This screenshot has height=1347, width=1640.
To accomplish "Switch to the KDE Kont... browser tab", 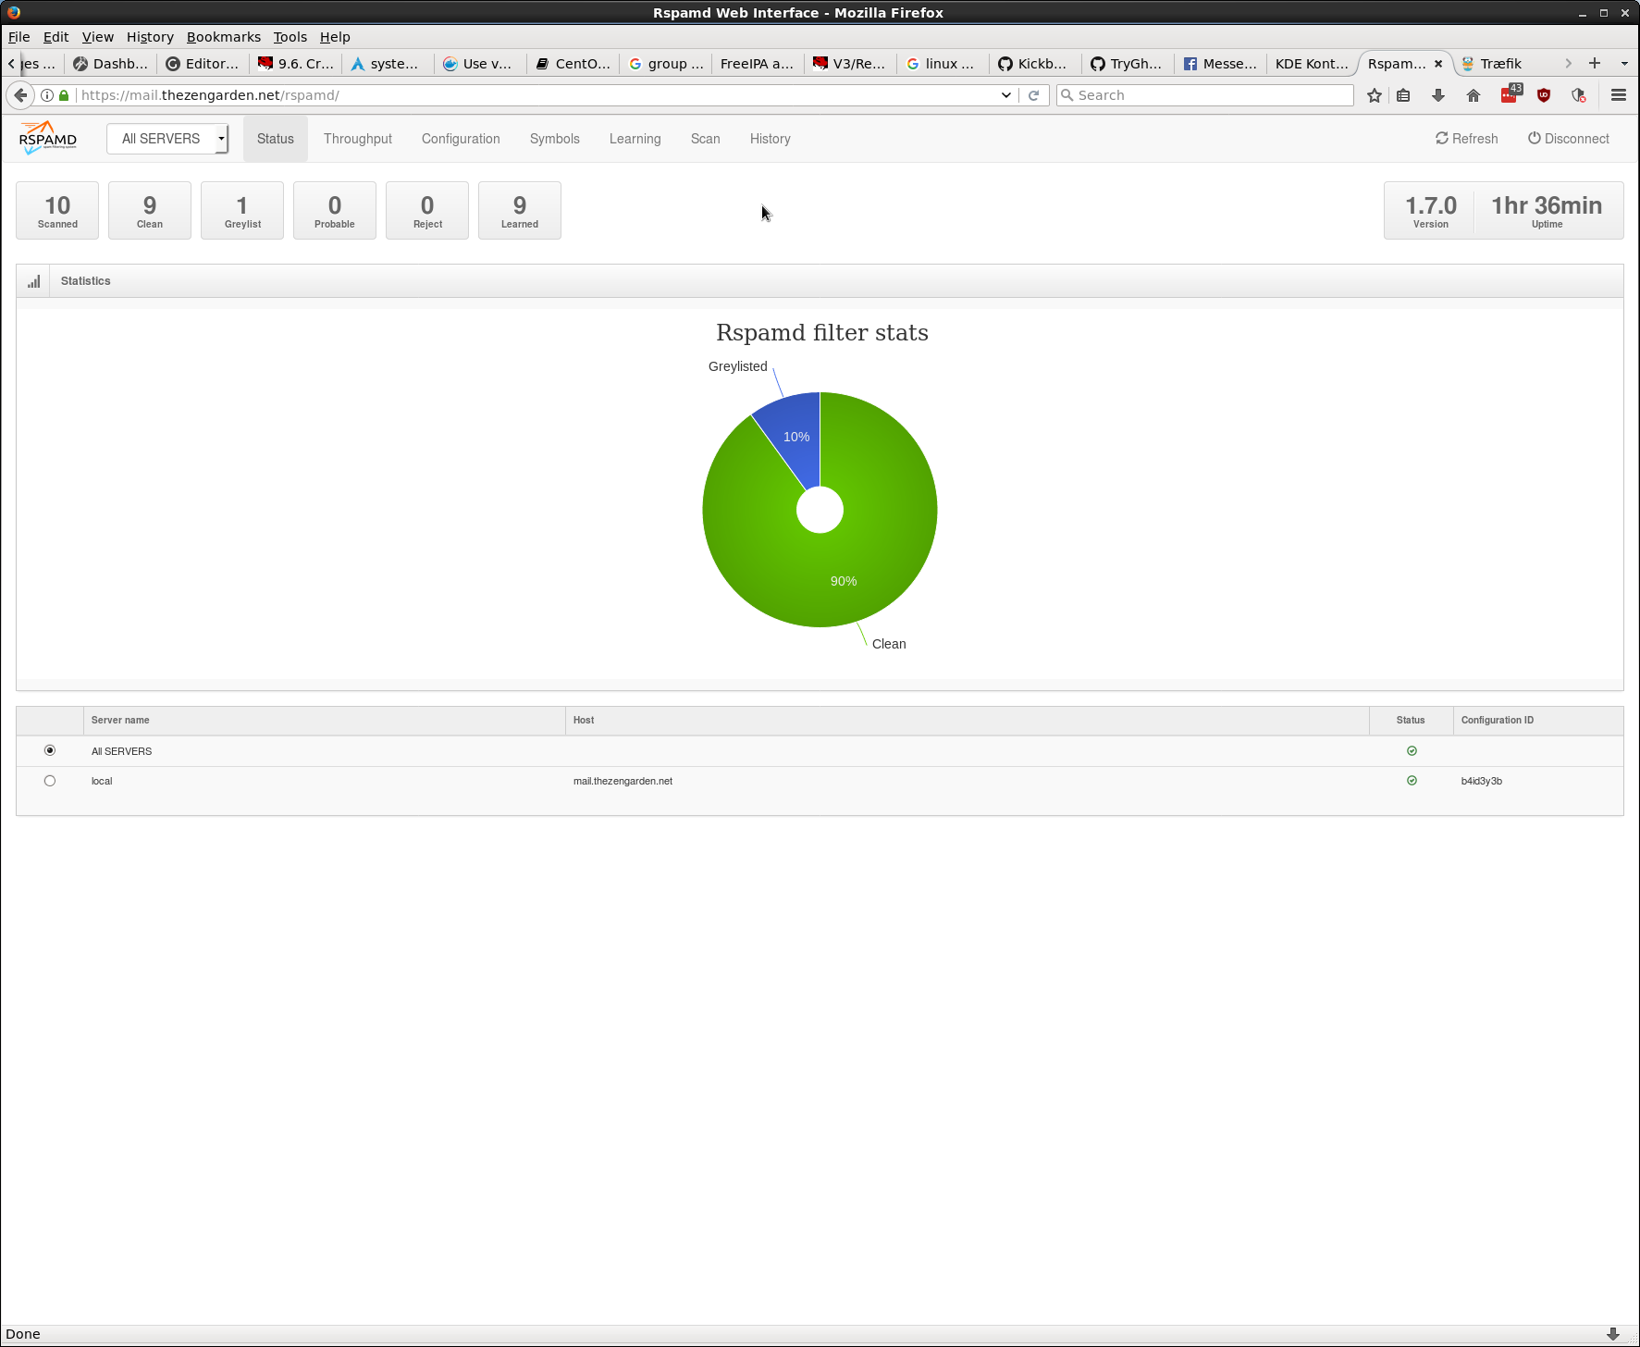I will click(1312, 64).
